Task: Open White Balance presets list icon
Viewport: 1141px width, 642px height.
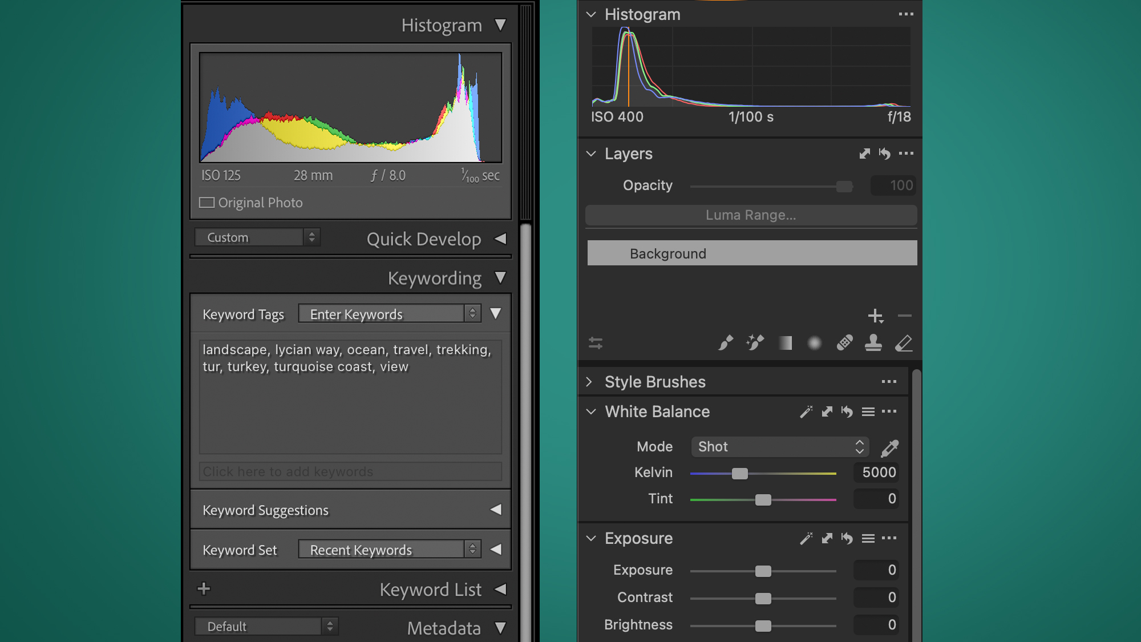Action: coord(868,411)
